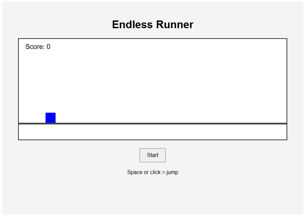This screenshot has width=305, height=216.
Task: Click the dark ground line
Action: tap(167, 123)
